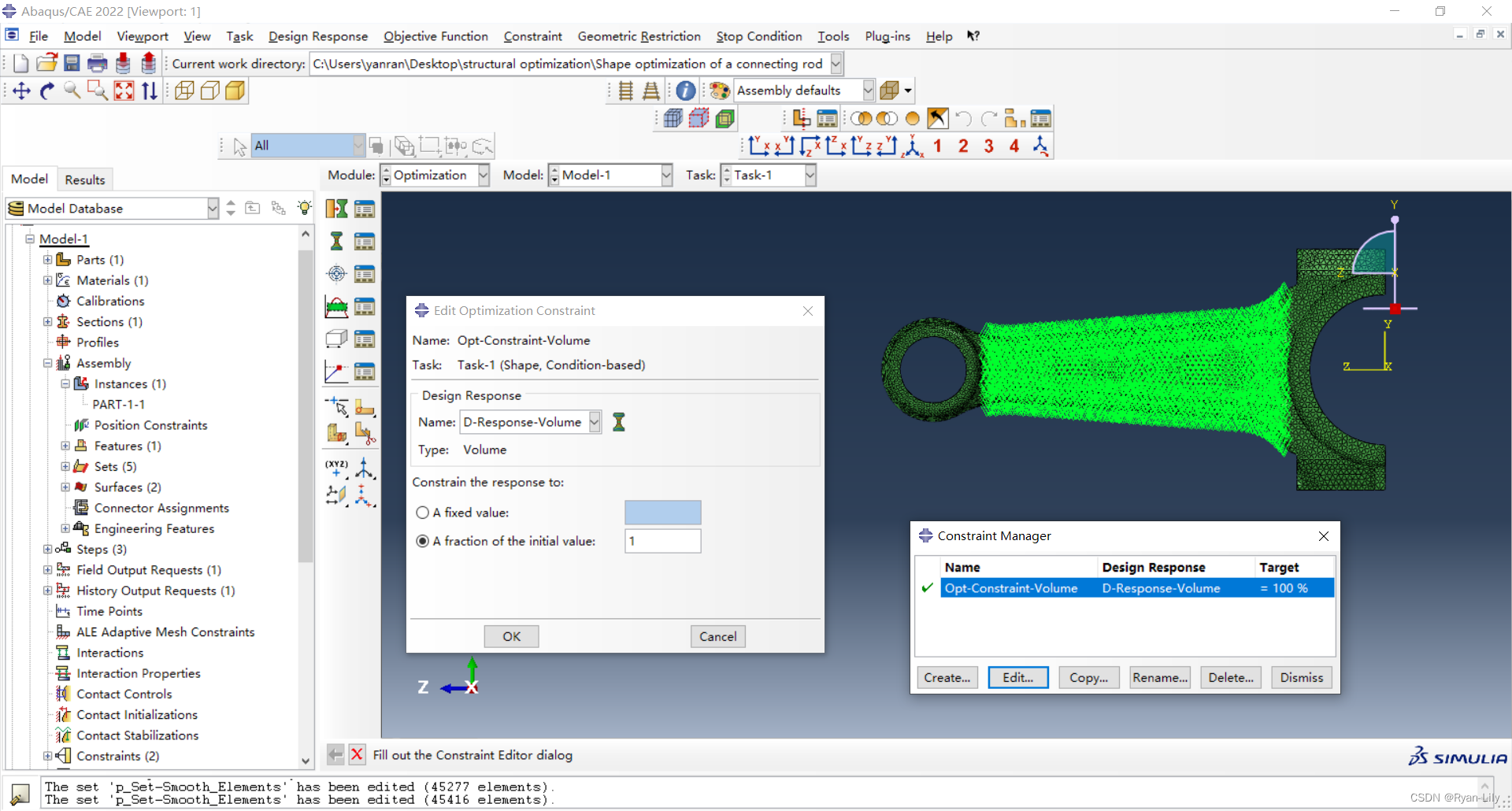Click the Create Objective Function icon

[336, 273]
